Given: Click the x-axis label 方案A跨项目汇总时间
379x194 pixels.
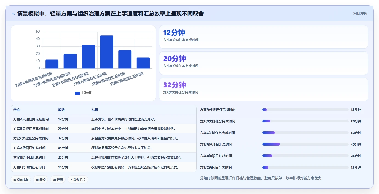Looking at the screenshot, I should [90, 79].
